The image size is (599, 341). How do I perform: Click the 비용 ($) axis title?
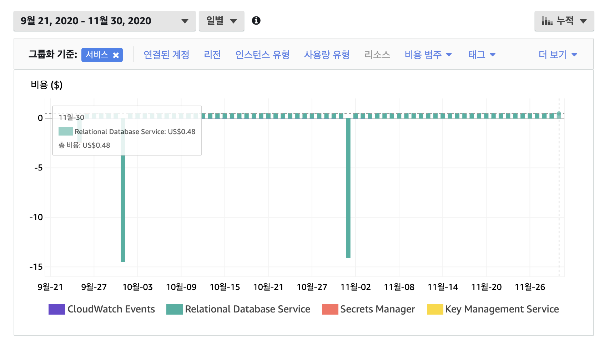pos(47,85)
